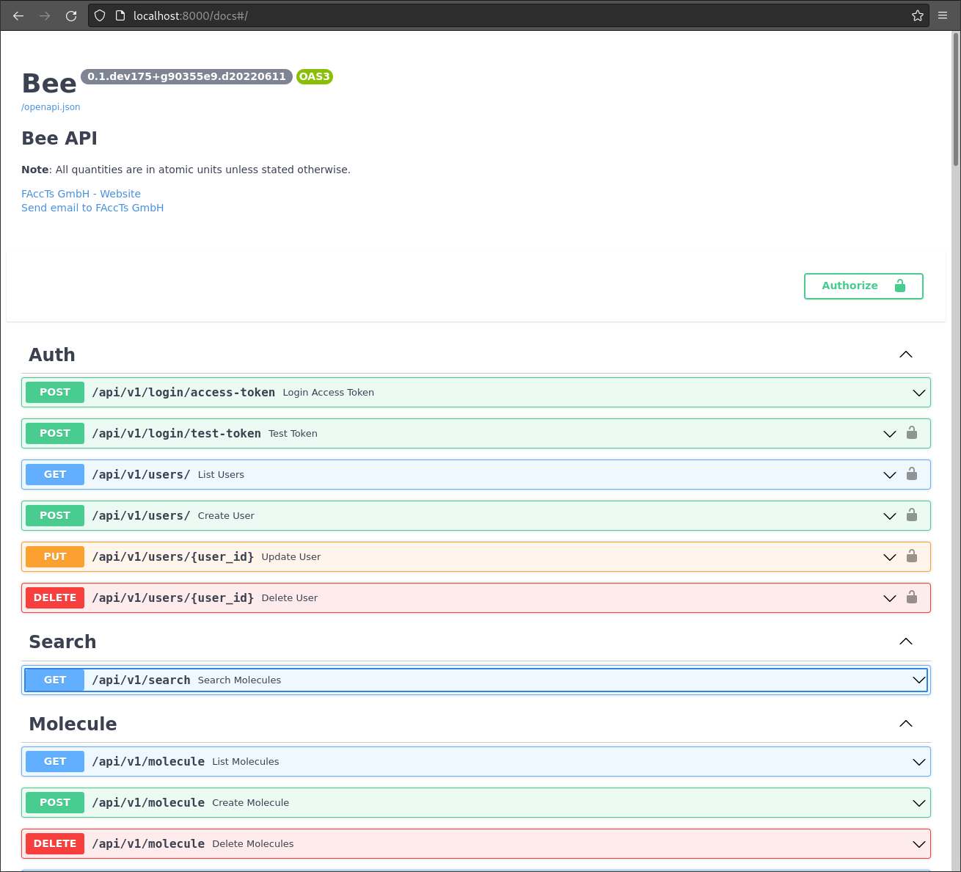The image size is (961, 872).
Task: Click the padlock icon on Update User row
Action: pos(912,556)
